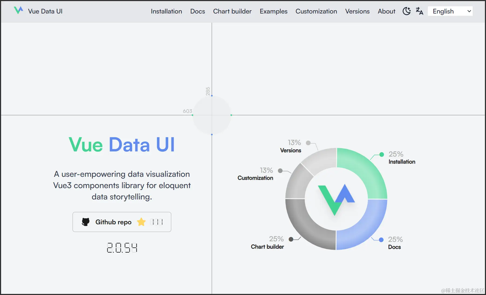The height and width of the screenshot is (295, 486).
Task: Open the Customization nav item
Action: click(316, 11)
